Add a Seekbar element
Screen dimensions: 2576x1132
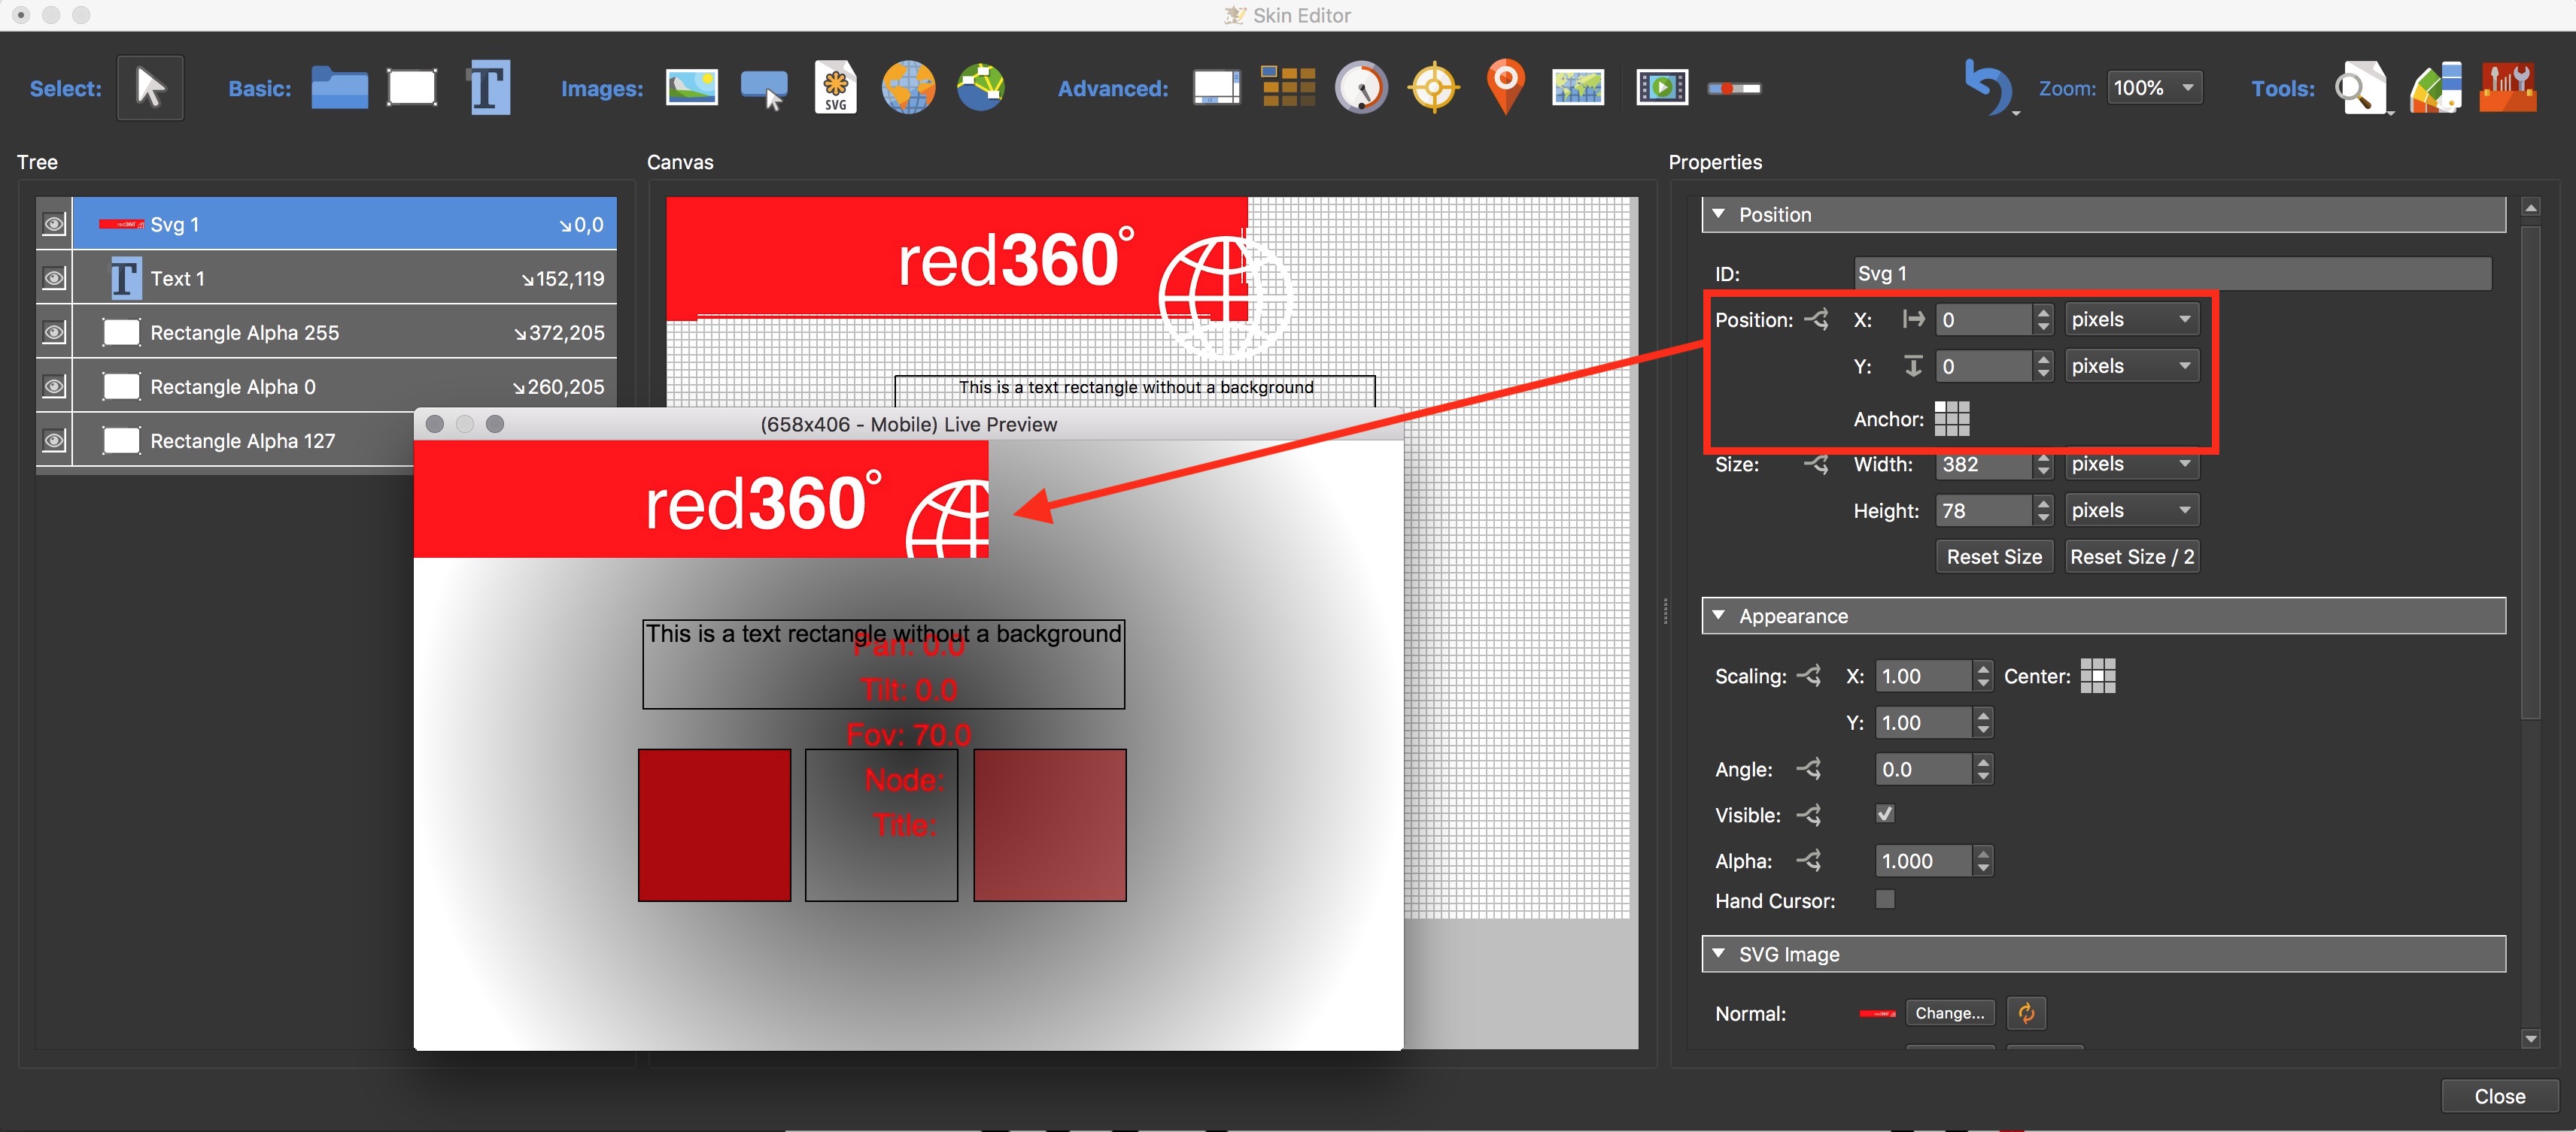[x=1734, y=89]
